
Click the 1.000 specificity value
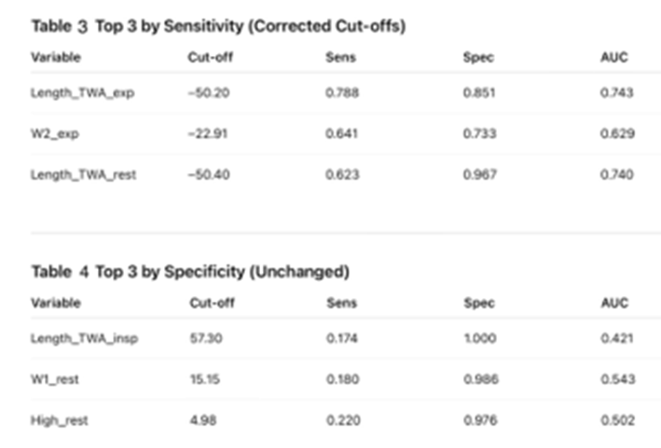pos(480,338)
